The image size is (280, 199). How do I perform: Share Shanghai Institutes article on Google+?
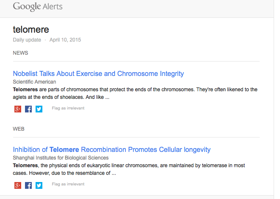(18, 185)
